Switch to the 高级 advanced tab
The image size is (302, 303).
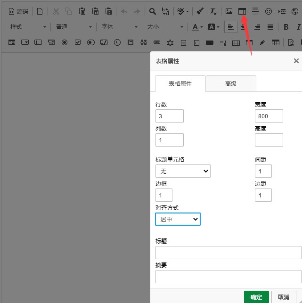point(231,84)
